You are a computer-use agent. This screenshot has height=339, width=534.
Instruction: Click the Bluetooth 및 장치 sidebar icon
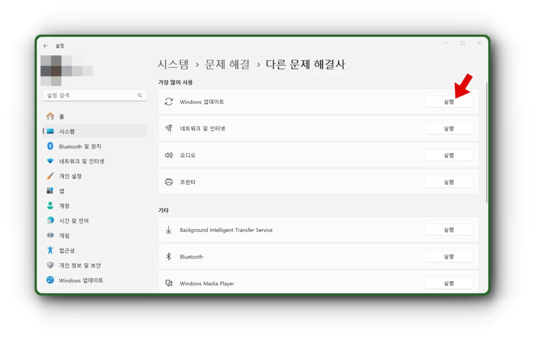coord(50,146)
